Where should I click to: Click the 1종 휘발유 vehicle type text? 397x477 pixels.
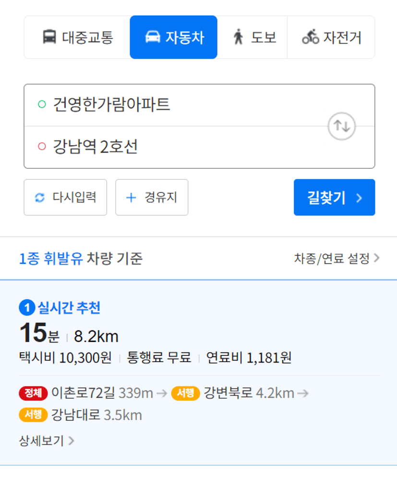coord(51,259)
